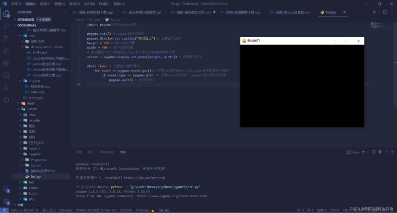Open the Source Control view
This screenshot has width=397, height=213.
[6, 38]
